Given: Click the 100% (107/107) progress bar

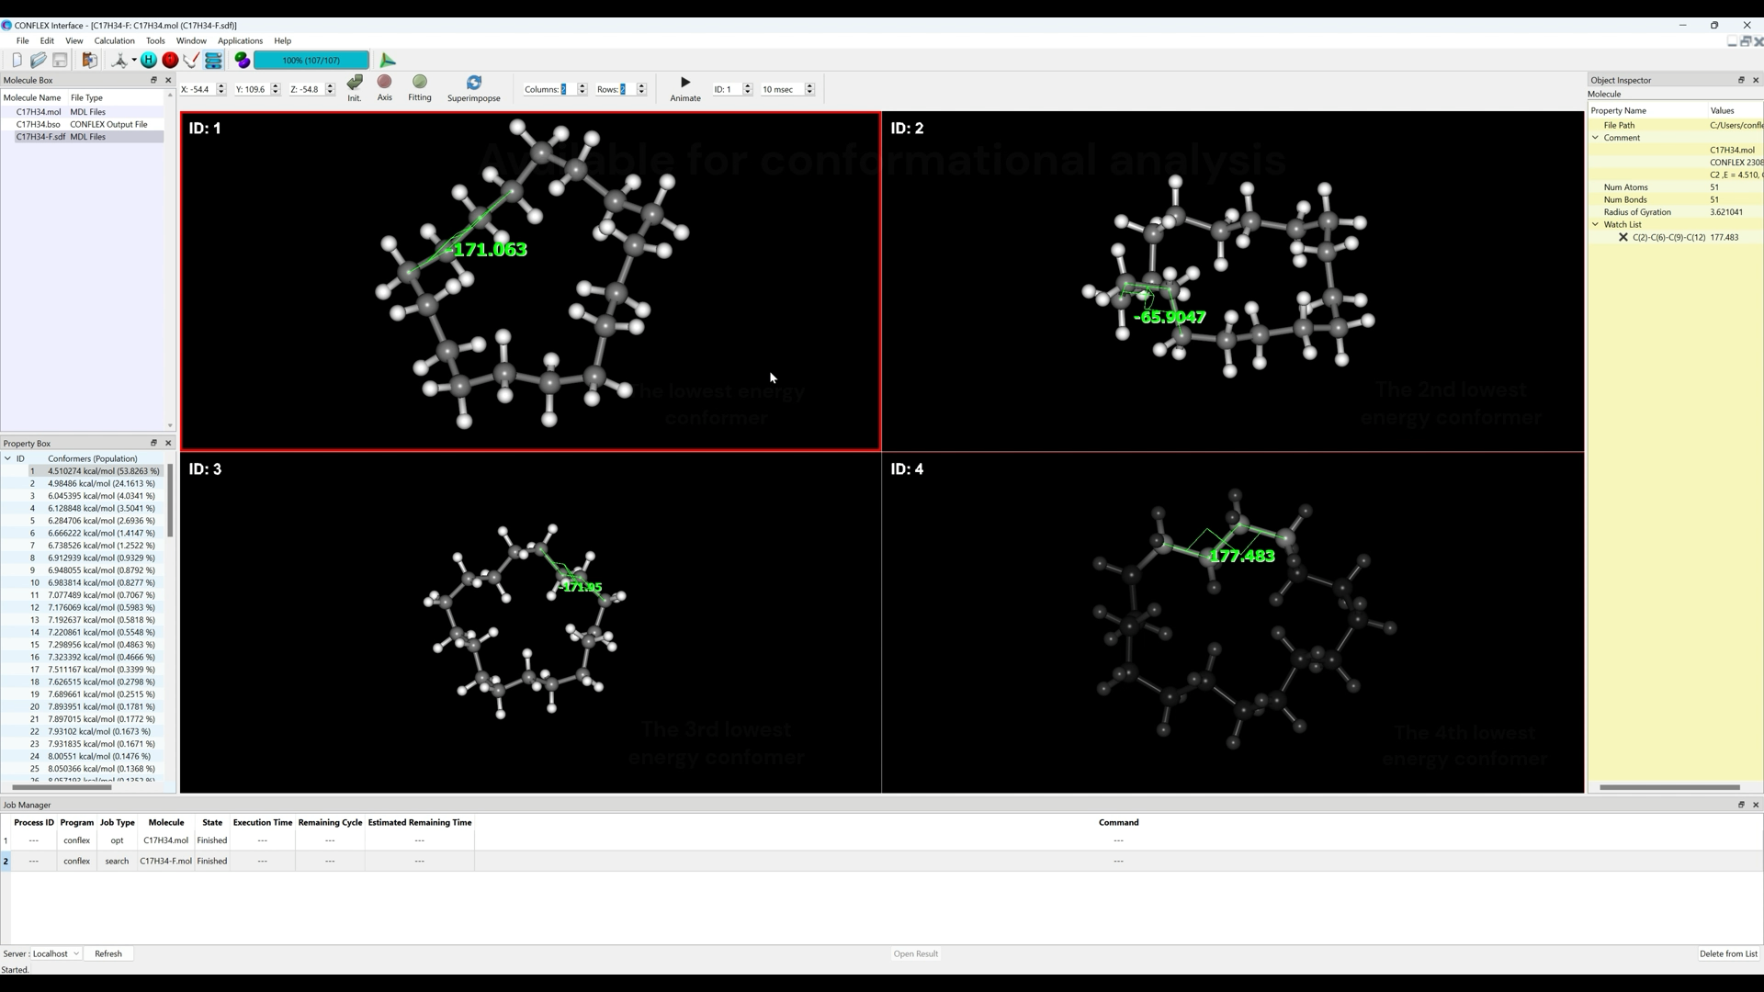Looking at the screenshot, I should (x=311, y=61).
